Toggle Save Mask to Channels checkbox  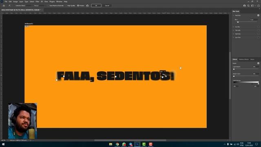pyautogui.click(x=49, y=5)
